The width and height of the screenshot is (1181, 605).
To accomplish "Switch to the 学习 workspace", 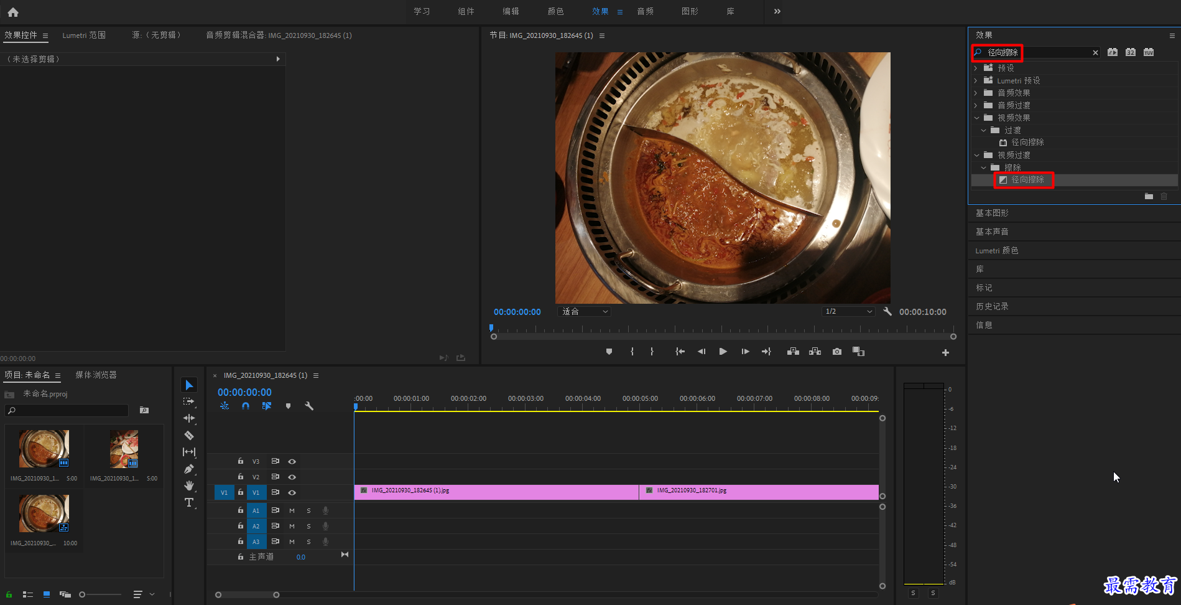I will [x=422, y=11].
